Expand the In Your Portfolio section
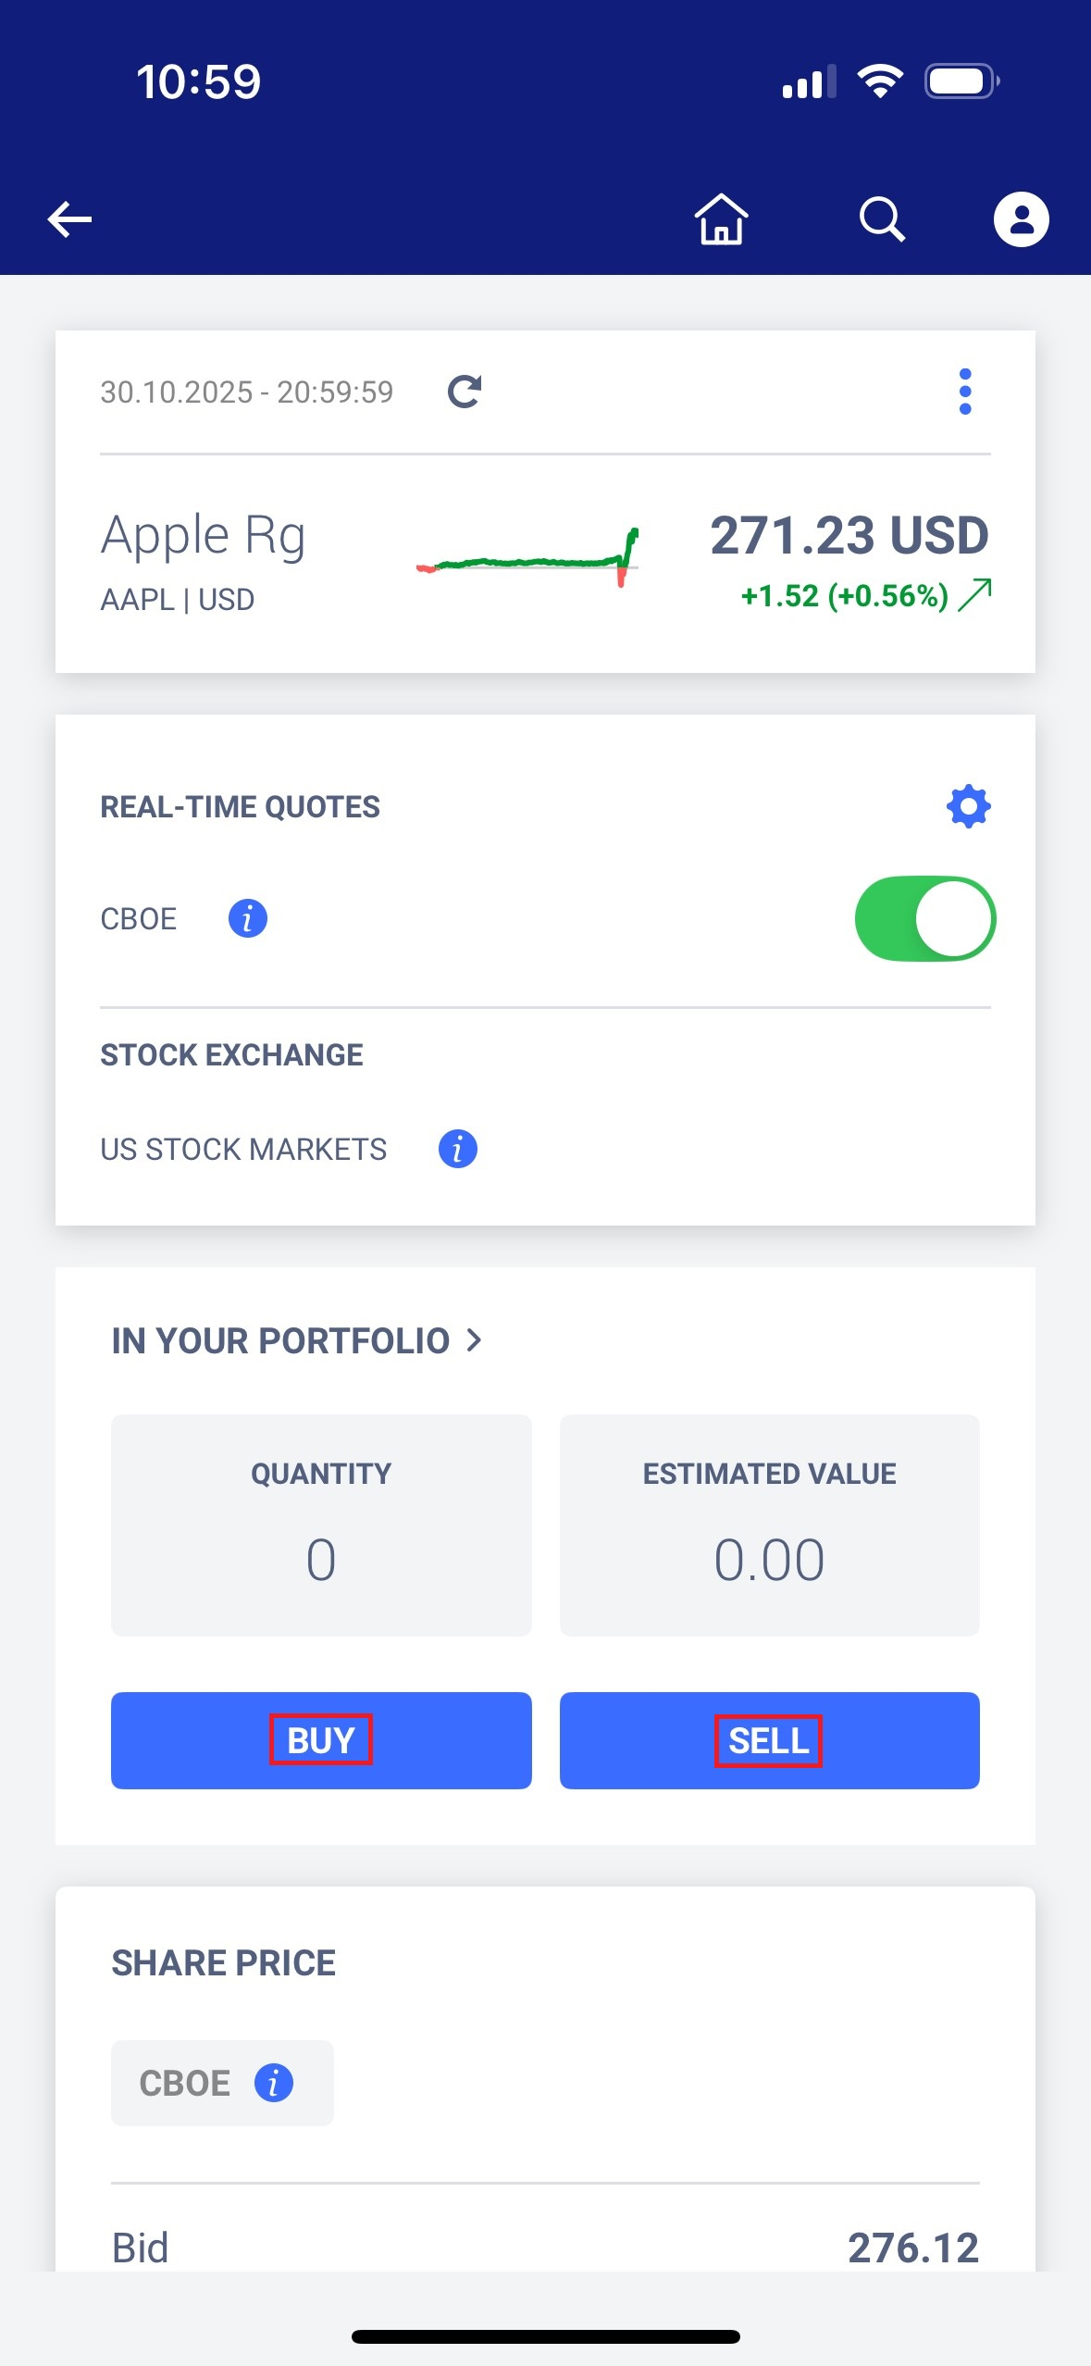This screenshot has height=2366, width=1091. [297, 1340]
